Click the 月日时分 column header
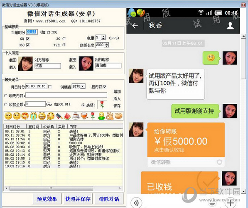 15,127
